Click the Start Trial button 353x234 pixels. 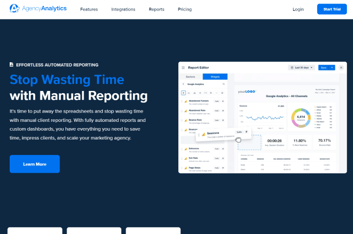332,9
